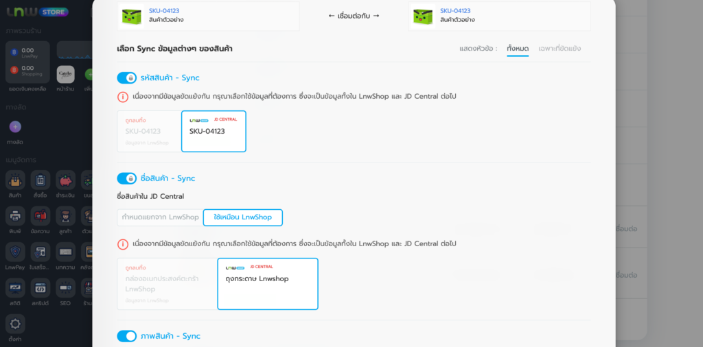The image size is (703, 347).
Task: Disable the ภาพสินค้า - Sync switch
Action: pyautogui.click(x=127, y=336)
